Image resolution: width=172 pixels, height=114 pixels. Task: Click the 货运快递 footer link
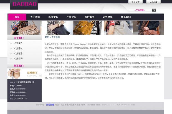[50, 105]
